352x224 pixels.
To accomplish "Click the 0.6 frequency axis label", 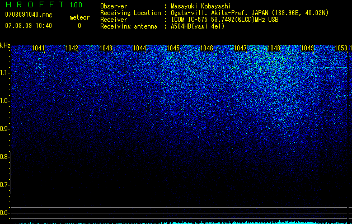I will click(4, 213).
